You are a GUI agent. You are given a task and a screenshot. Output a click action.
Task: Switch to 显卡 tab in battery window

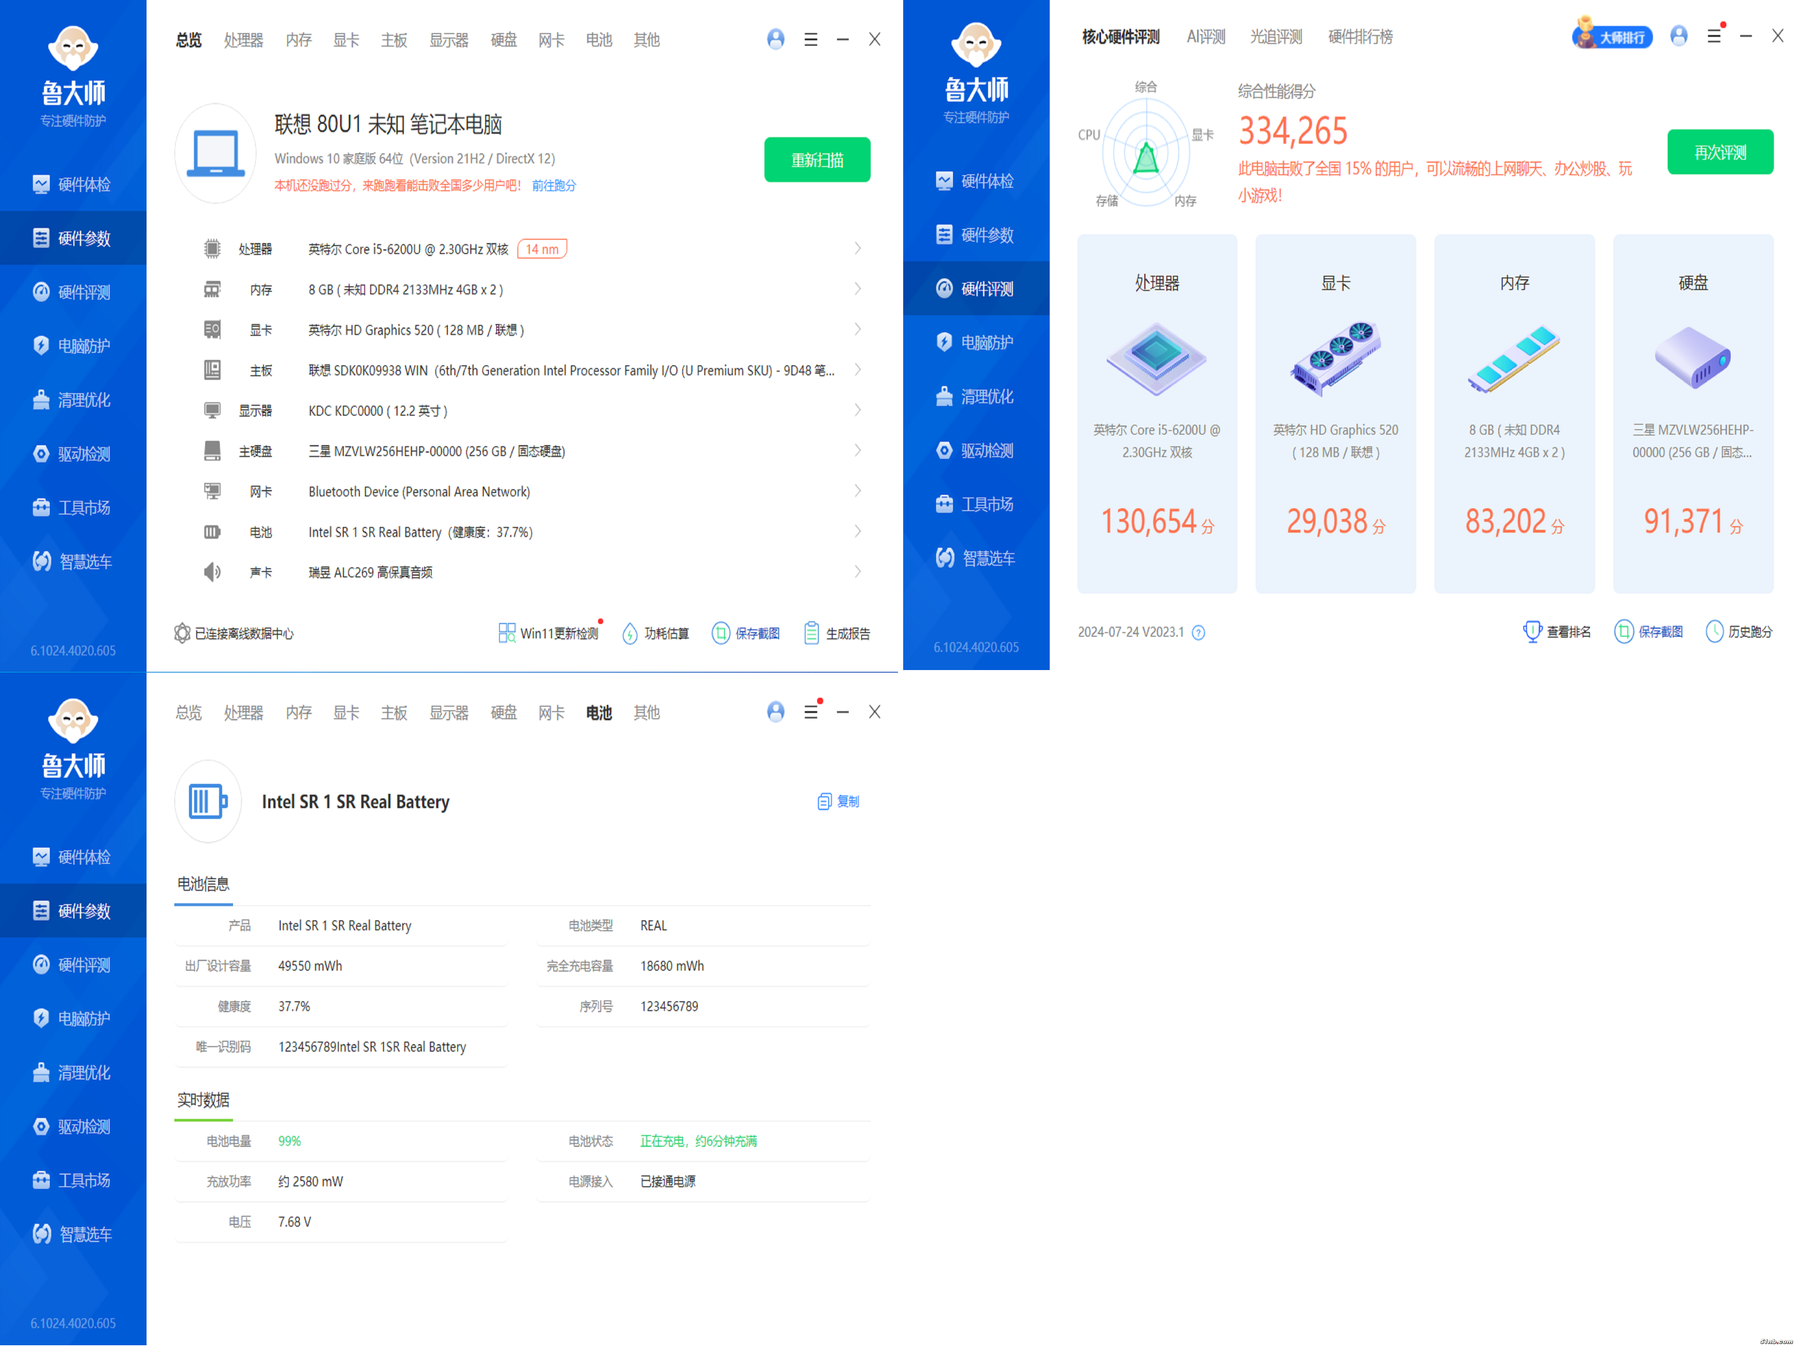click(346, 713)
